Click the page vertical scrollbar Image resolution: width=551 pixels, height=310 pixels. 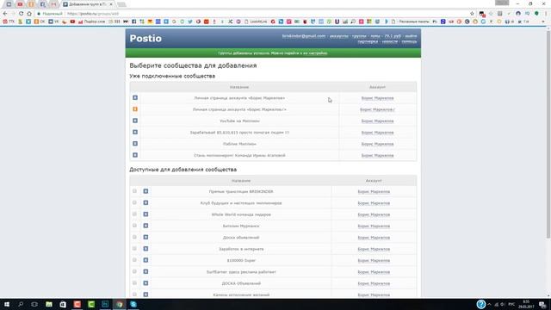pyautogui.click(x=548, y=135)
